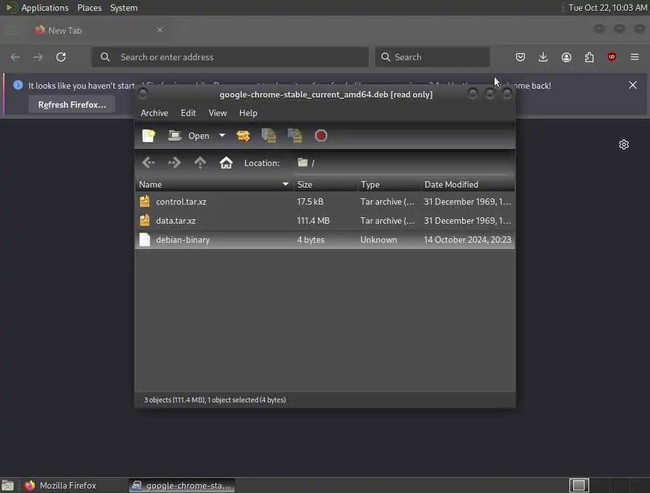Open the System menu in top panel
The height and width of the screenshot is (493, 650).
[124, 8]
